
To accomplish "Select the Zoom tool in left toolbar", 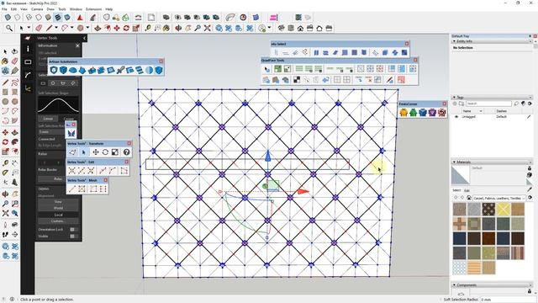I will [x=5, y=204].
